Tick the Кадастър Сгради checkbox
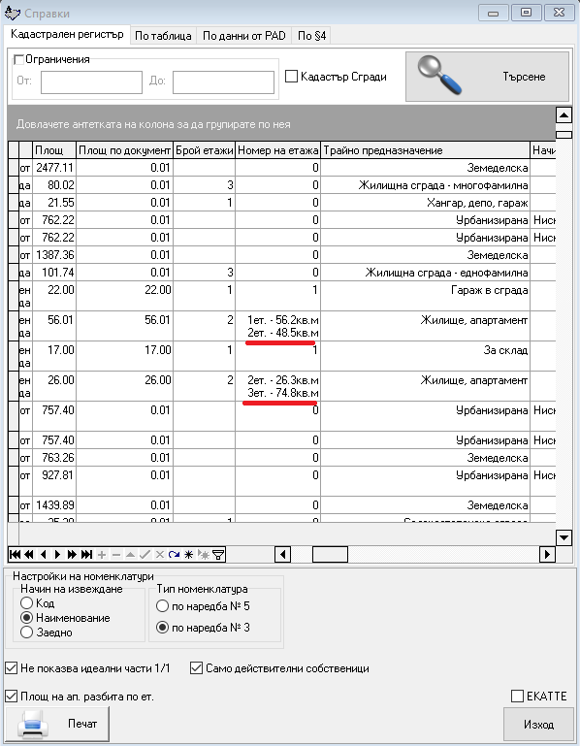The image size is (580, 746). point(291,76)
